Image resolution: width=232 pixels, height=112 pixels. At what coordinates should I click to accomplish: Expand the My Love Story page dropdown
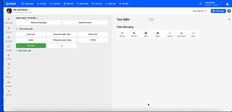(29, 10)
